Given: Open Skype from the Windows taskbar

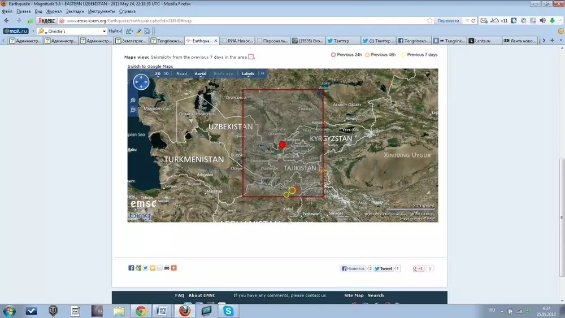Looking at the screenshot, I should [x=228, y=311].
